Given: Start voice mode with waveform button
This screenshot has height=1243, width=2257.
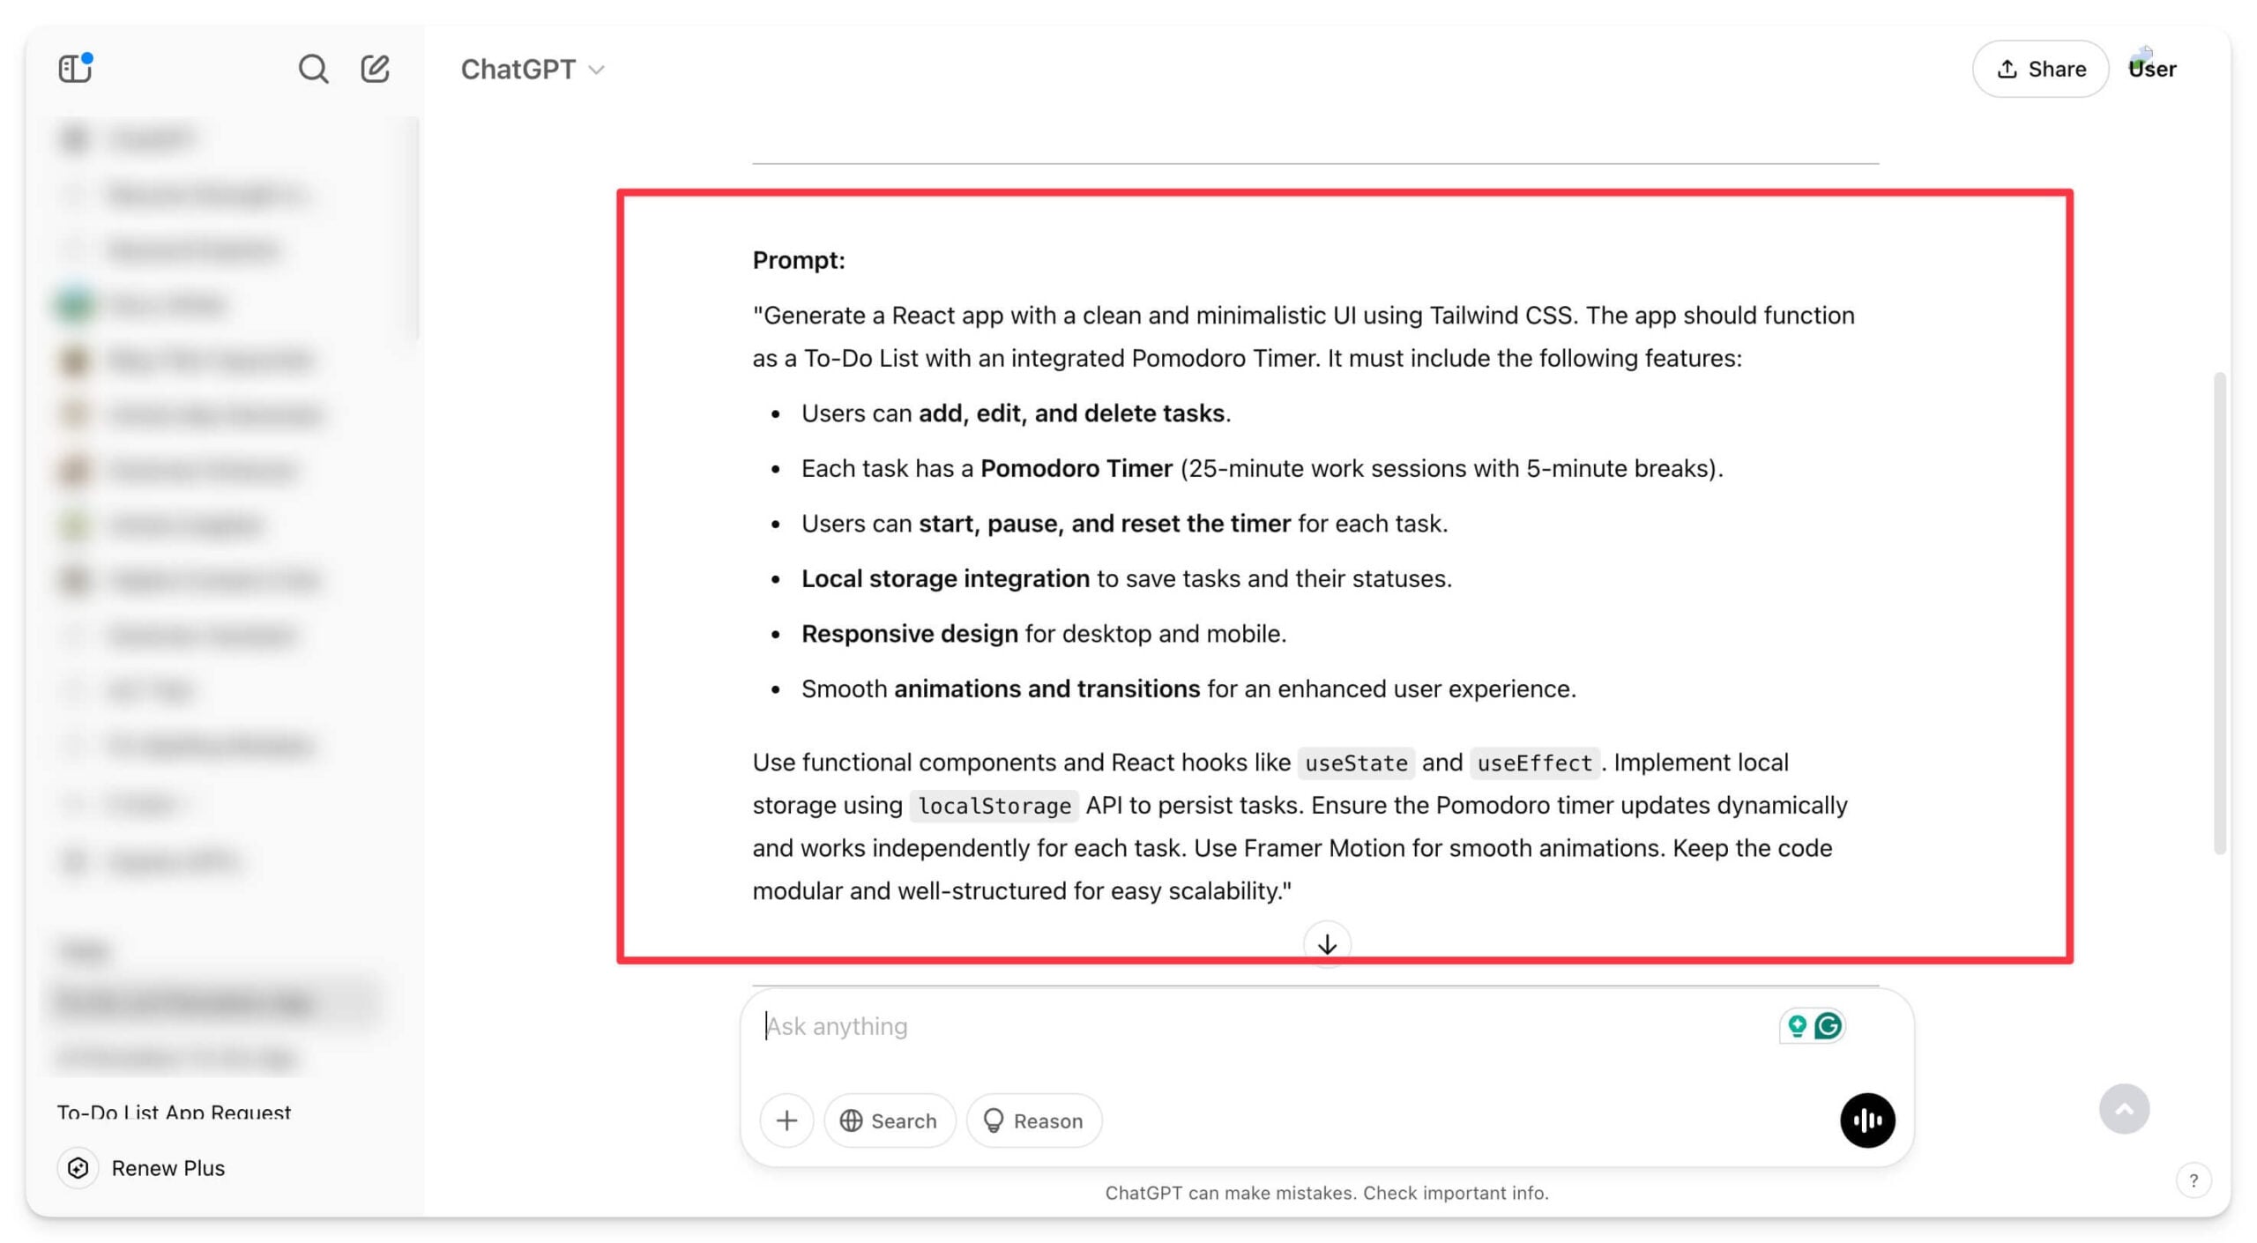Looking at the screenshot, I should point(1867,1120).
